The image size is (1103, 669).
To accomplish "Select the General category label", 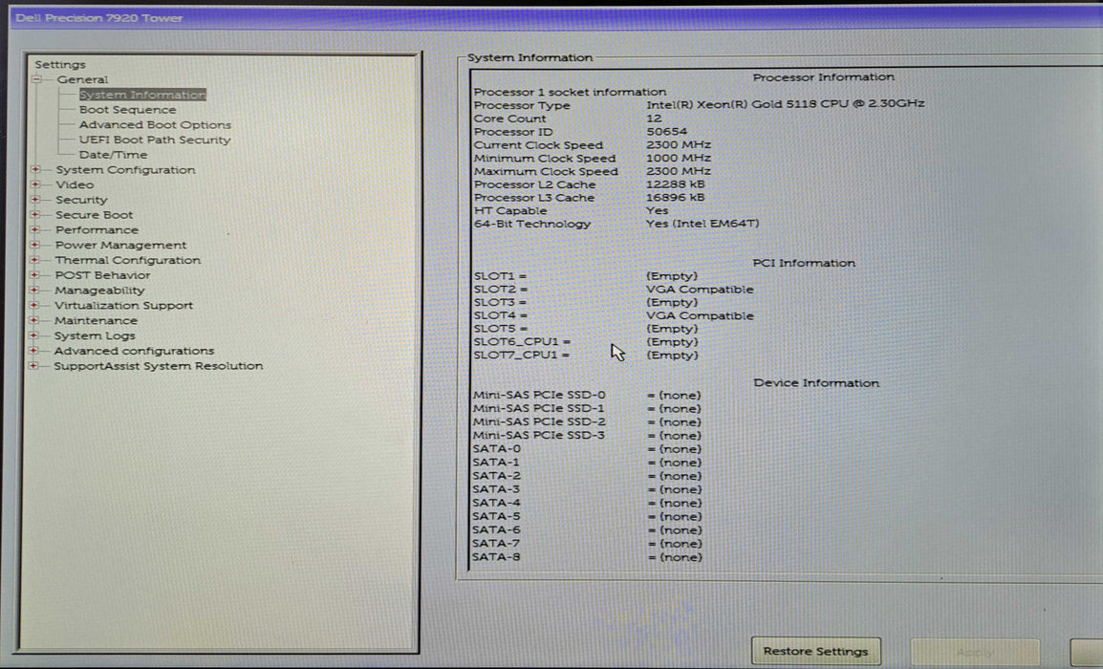I will coord(82,79).
